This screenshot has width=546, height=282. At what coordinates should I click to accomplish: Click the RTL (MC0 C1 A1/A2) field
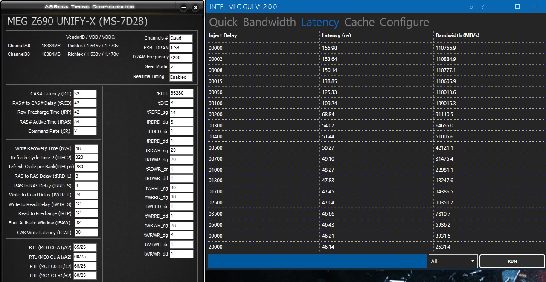[85, 257]
